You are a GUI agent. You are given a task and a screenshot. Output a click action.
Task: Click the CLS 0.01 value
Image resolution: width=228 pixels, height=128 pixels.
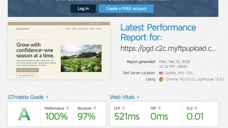tap(195, 116)
